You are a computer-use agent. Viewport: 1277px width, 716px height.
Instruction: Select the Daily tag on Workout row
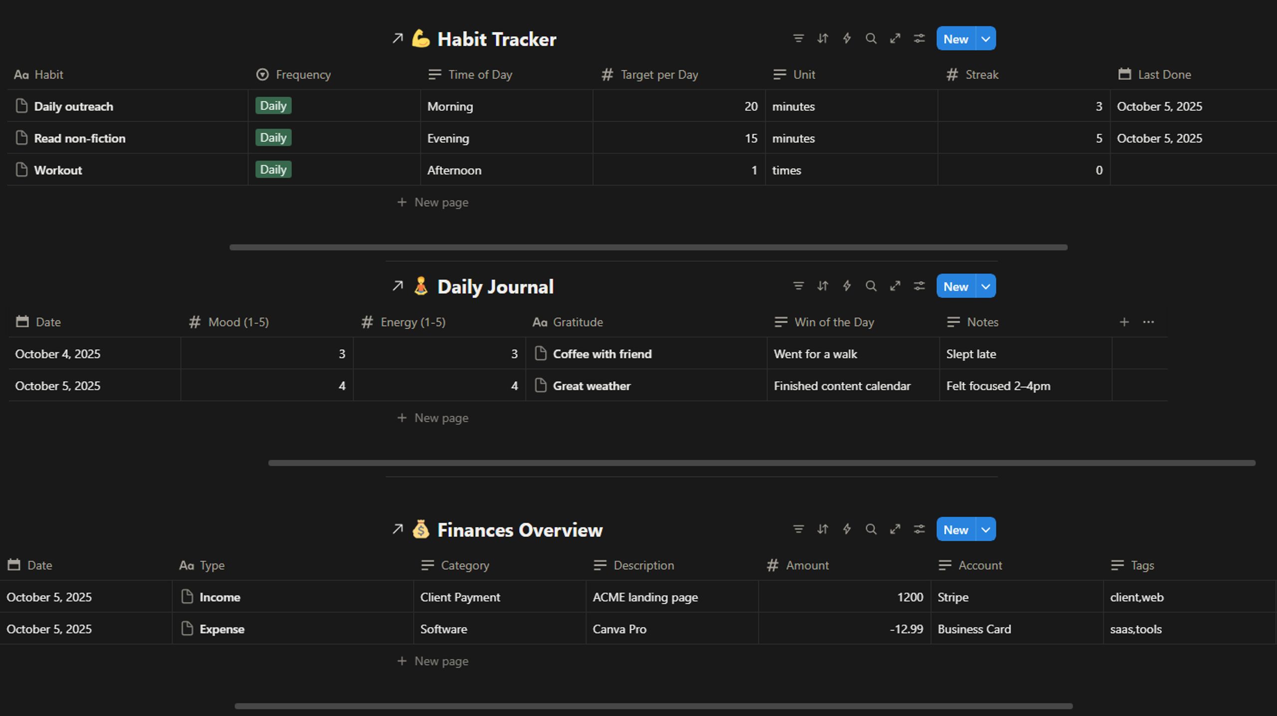[273, 170]
